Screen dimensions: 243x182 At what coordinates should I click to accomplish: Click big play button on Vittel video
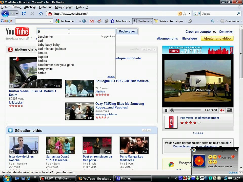(x=198, y=81)
